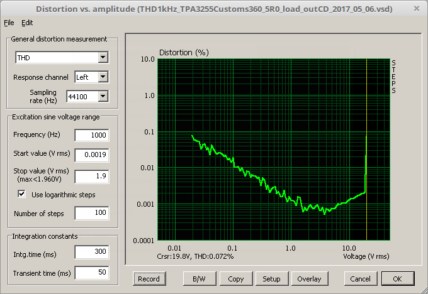The height and width of the screenshot is (294, 428).
Task: Click the Intg.time (ms) field
Action: click(92, 251)
